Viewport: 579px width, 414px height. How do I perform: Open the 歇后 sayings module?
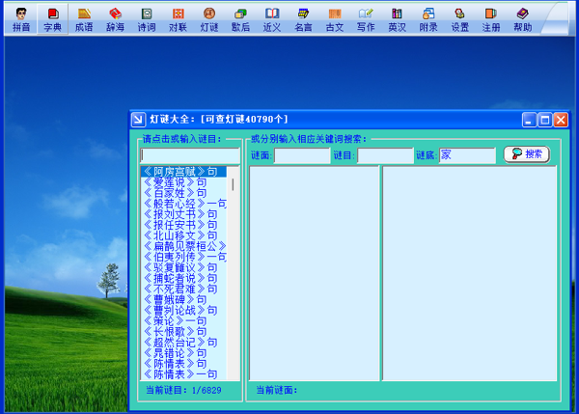[x=240, y=19]
